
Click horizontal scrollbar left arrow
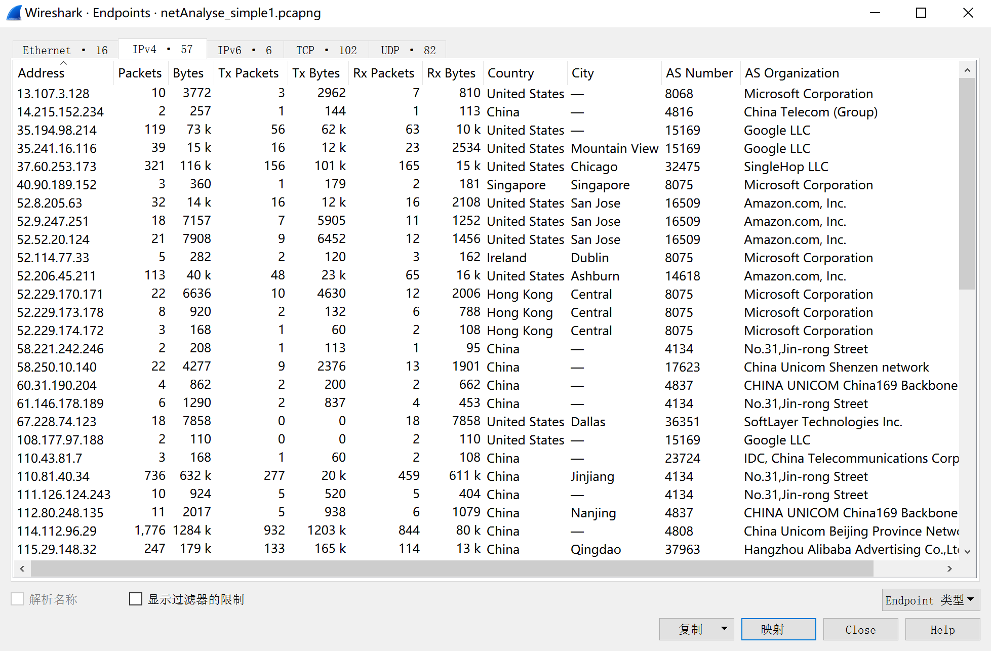tap(22, 568)
